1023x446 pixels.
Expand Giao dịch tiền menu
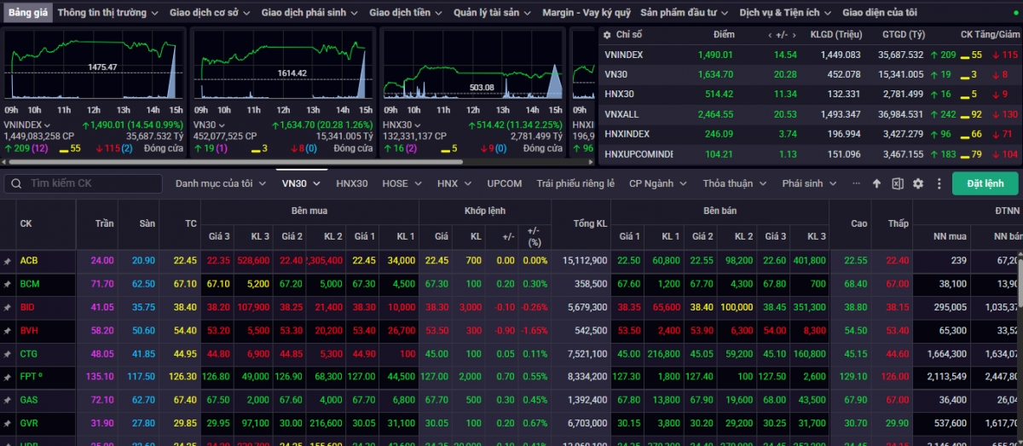tap(406, 13)
